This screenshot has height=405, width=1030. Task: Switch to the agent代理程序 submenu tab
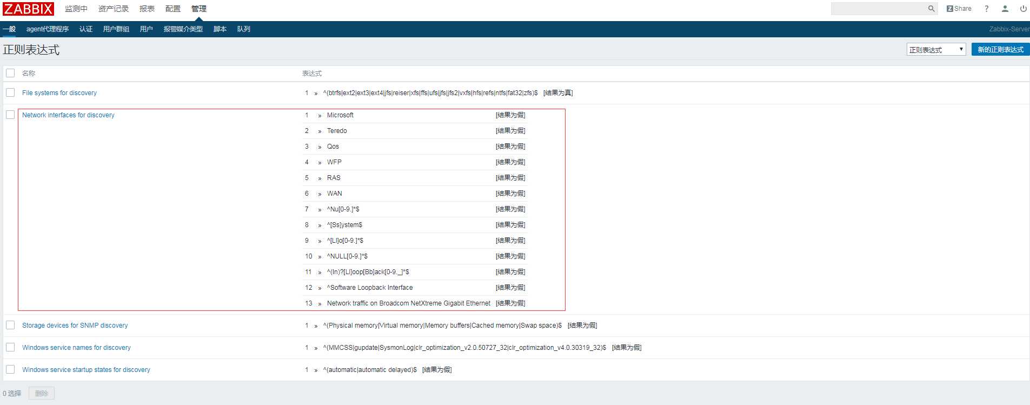click(48, 29)
